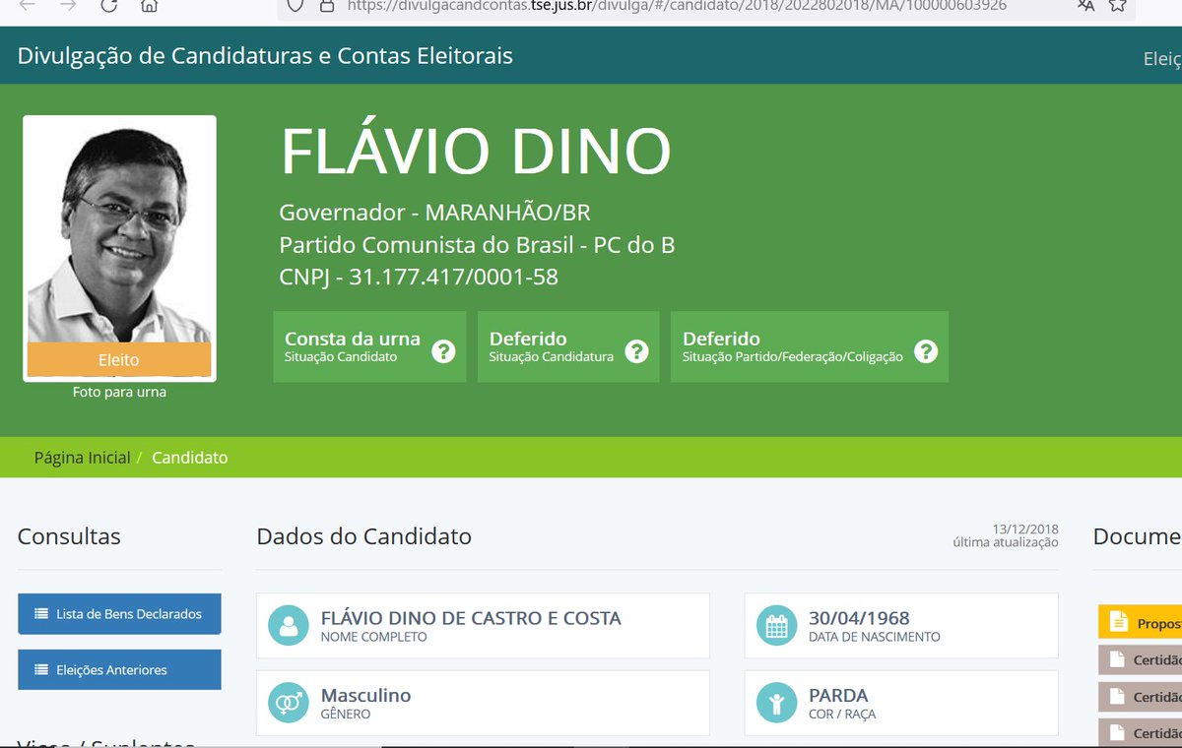The height and width of the screenshot is (748, 1182).
Task: Click the Consultas heading
Action: coord(69,536)
